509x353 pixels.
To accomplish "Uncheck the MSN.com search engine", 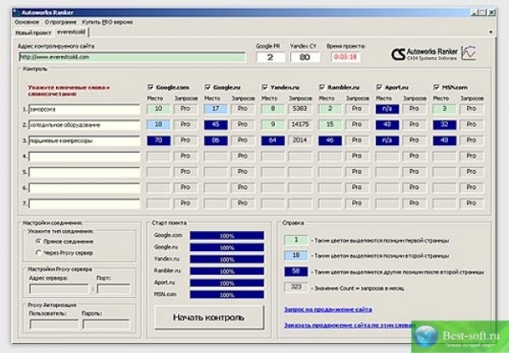I will coord(436,87).
